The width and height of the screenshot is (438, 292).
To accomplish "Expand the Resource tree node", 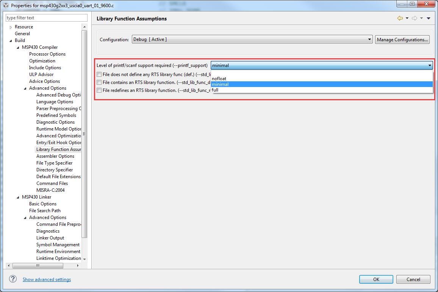I will pyautogui.click(x=11, y=27).
